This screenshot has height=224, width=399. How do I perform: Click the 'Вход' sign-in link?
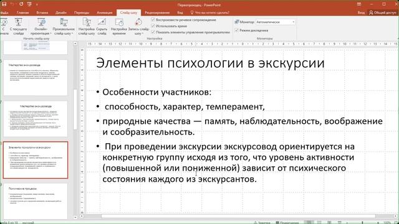[x=361, y=12]
